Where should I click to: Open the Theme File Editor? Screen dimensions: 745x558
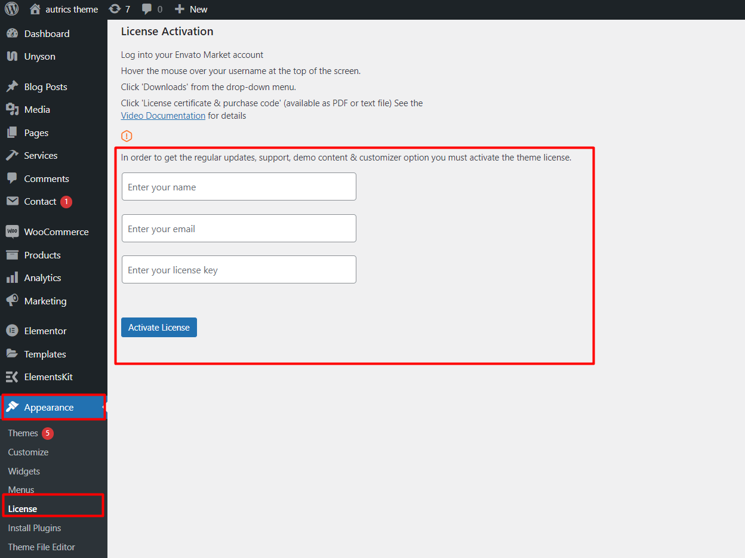click(x=42, y=547)
